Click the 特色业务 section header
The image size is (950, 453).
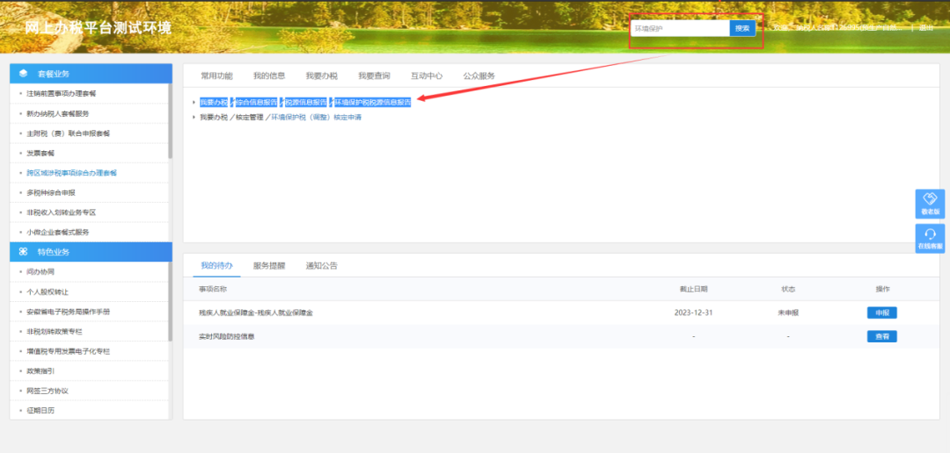pyautogui.click(x=91, y=252)
